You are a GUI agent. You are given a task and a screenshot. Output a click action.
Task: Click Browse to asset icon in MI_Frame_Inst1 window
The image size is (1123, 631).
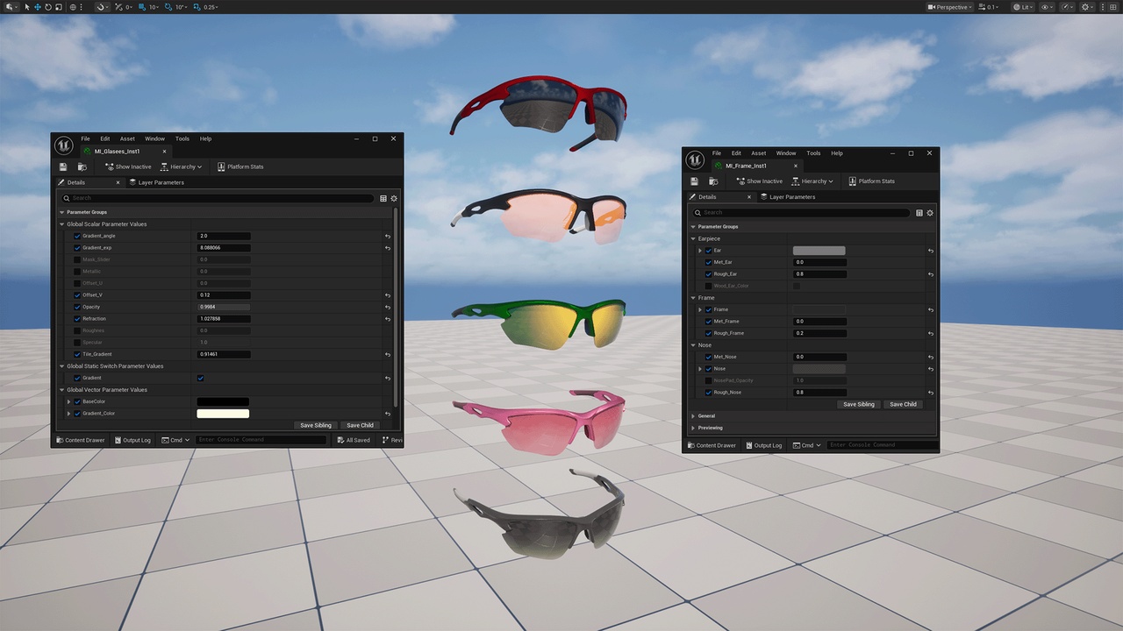tap(714, 181)
